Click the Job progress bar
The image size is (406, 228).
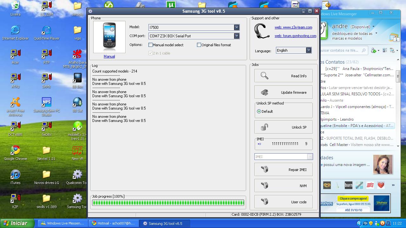pos(168,203)
